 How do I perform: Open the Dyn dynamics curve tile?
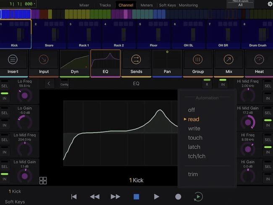[x=74, y=64]
